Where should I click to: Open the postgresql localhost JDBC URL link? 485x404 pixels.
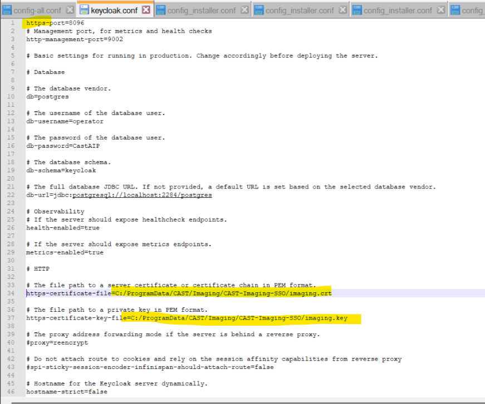(142, 195)
